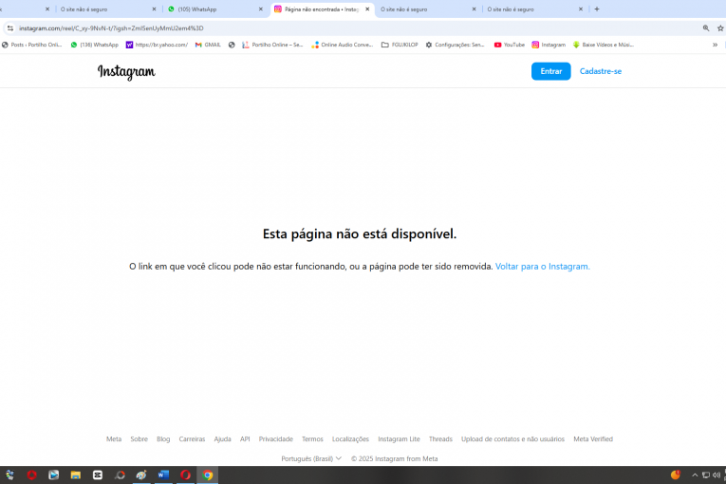
Task: Open a new tab with the plus button
Action: [597, 9]
